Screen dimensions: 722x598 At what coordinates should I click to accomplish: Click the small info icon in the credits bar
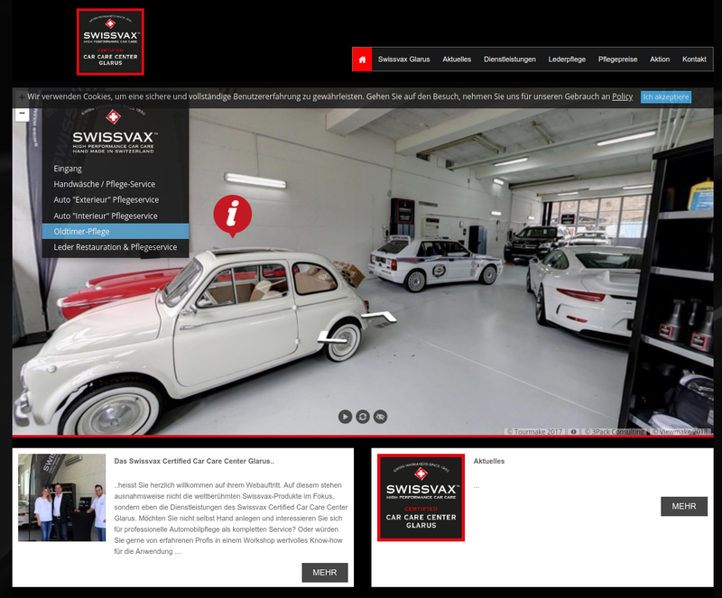(x=573, y=432)
